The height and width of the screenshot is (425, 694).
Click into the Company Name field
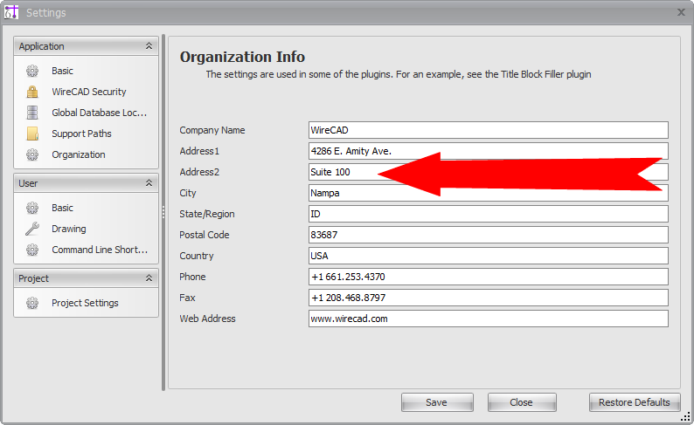coord(489,130)
